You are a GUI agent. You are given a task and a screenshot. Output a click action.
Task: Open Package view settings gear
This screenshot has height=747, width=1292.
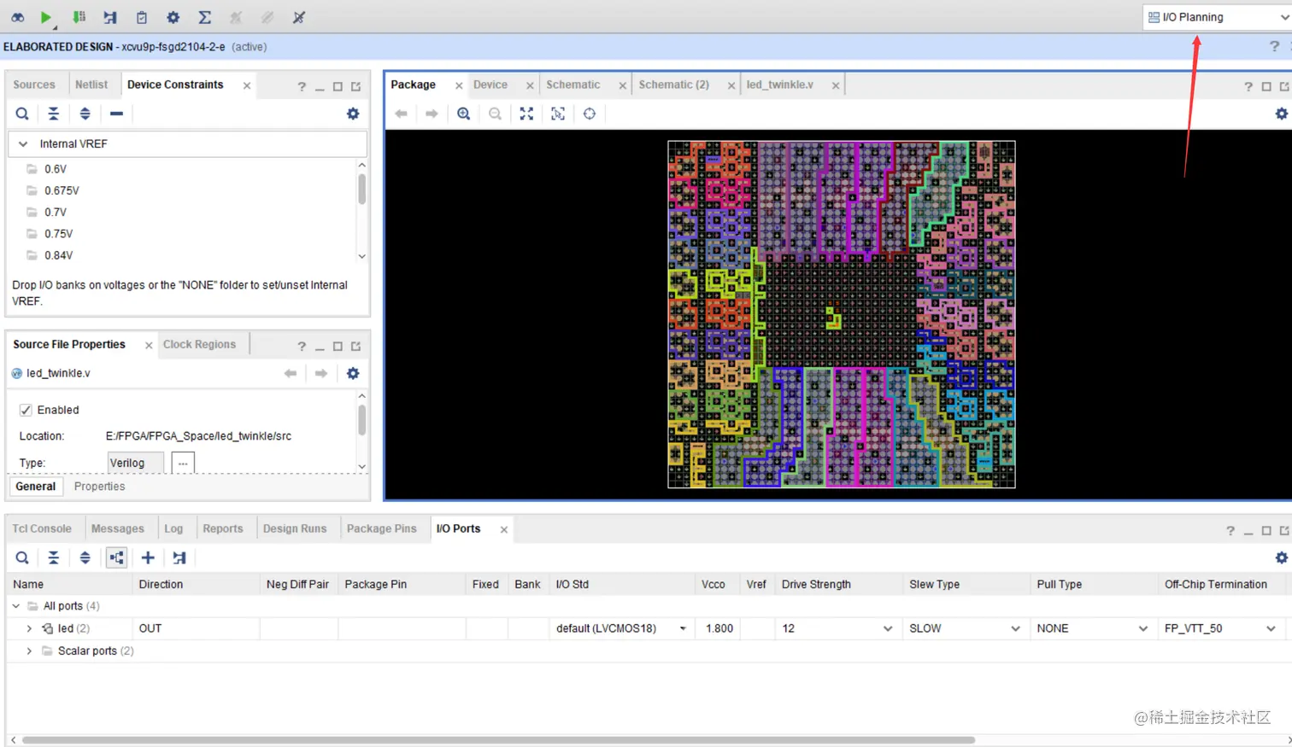click(x=1281, y=114)
